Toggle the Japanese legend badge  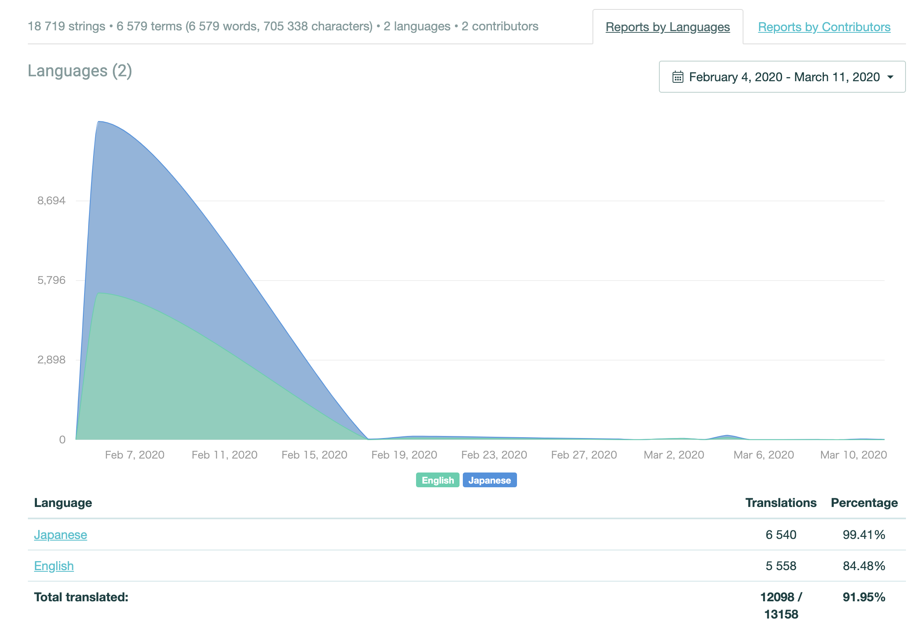pos(489,480)
